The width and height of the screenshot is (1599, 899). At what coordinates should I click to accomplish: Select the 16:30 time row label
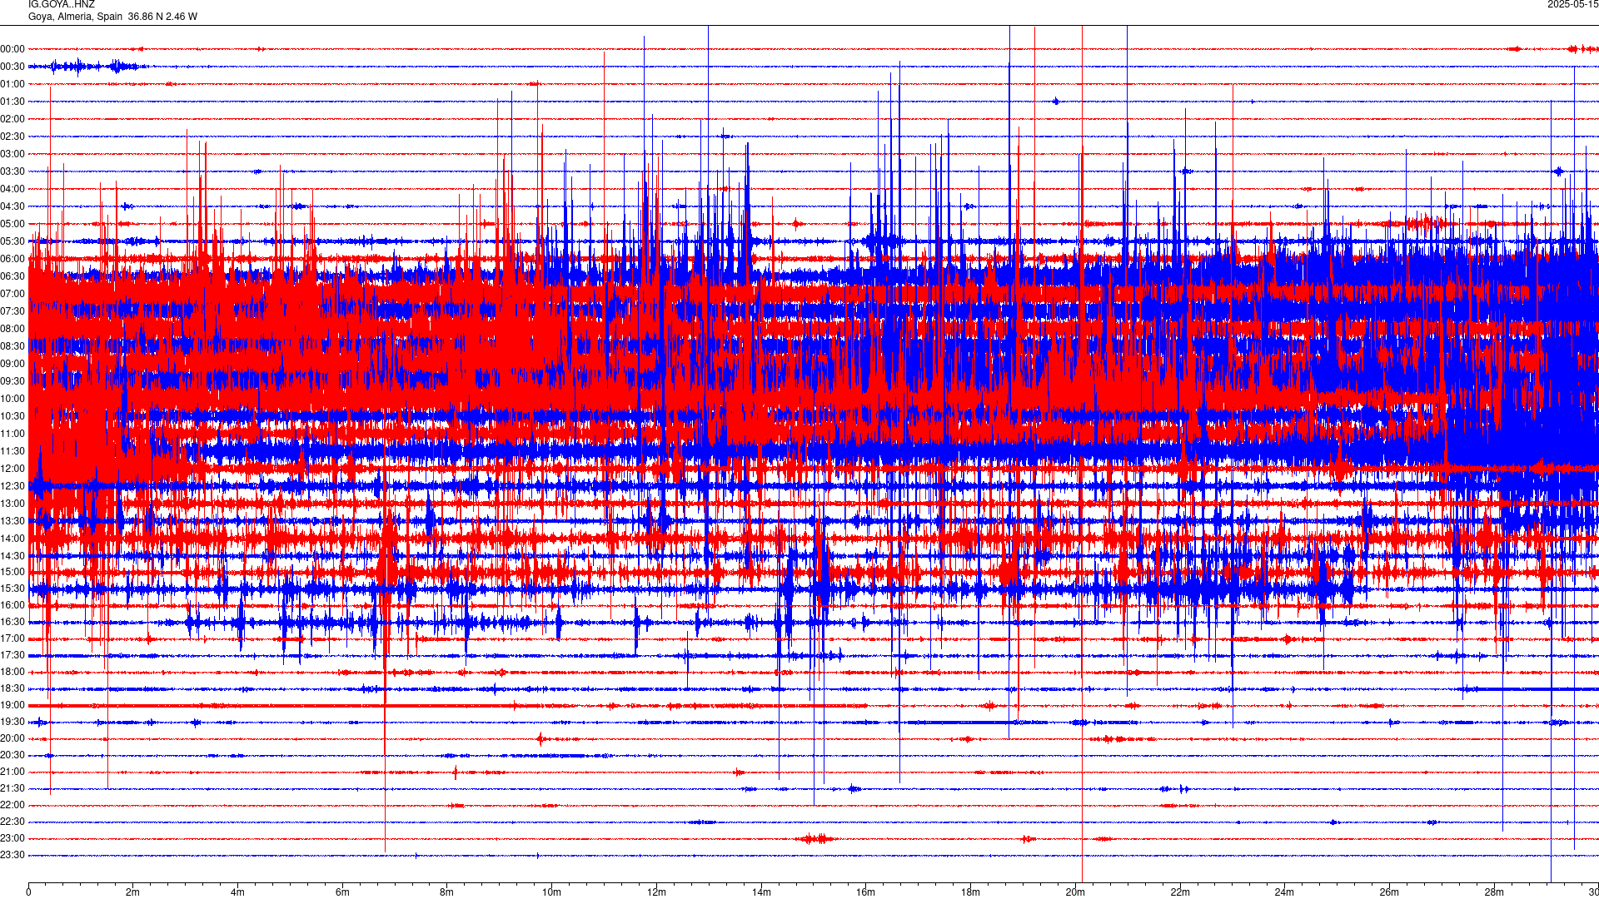[x=12, y=622]
